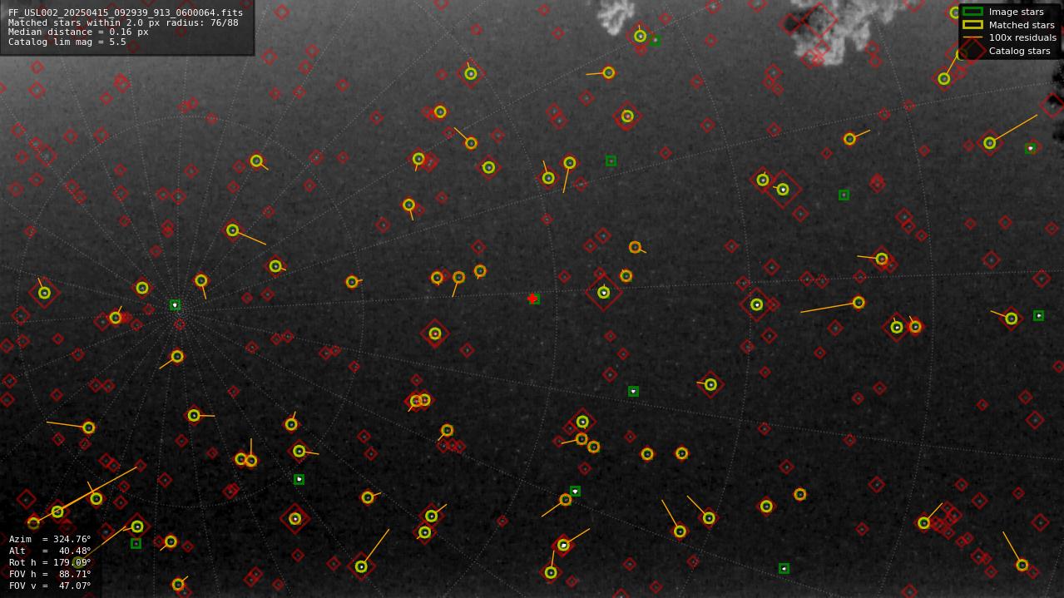Click the '100x residuals' legend label

1022,37
